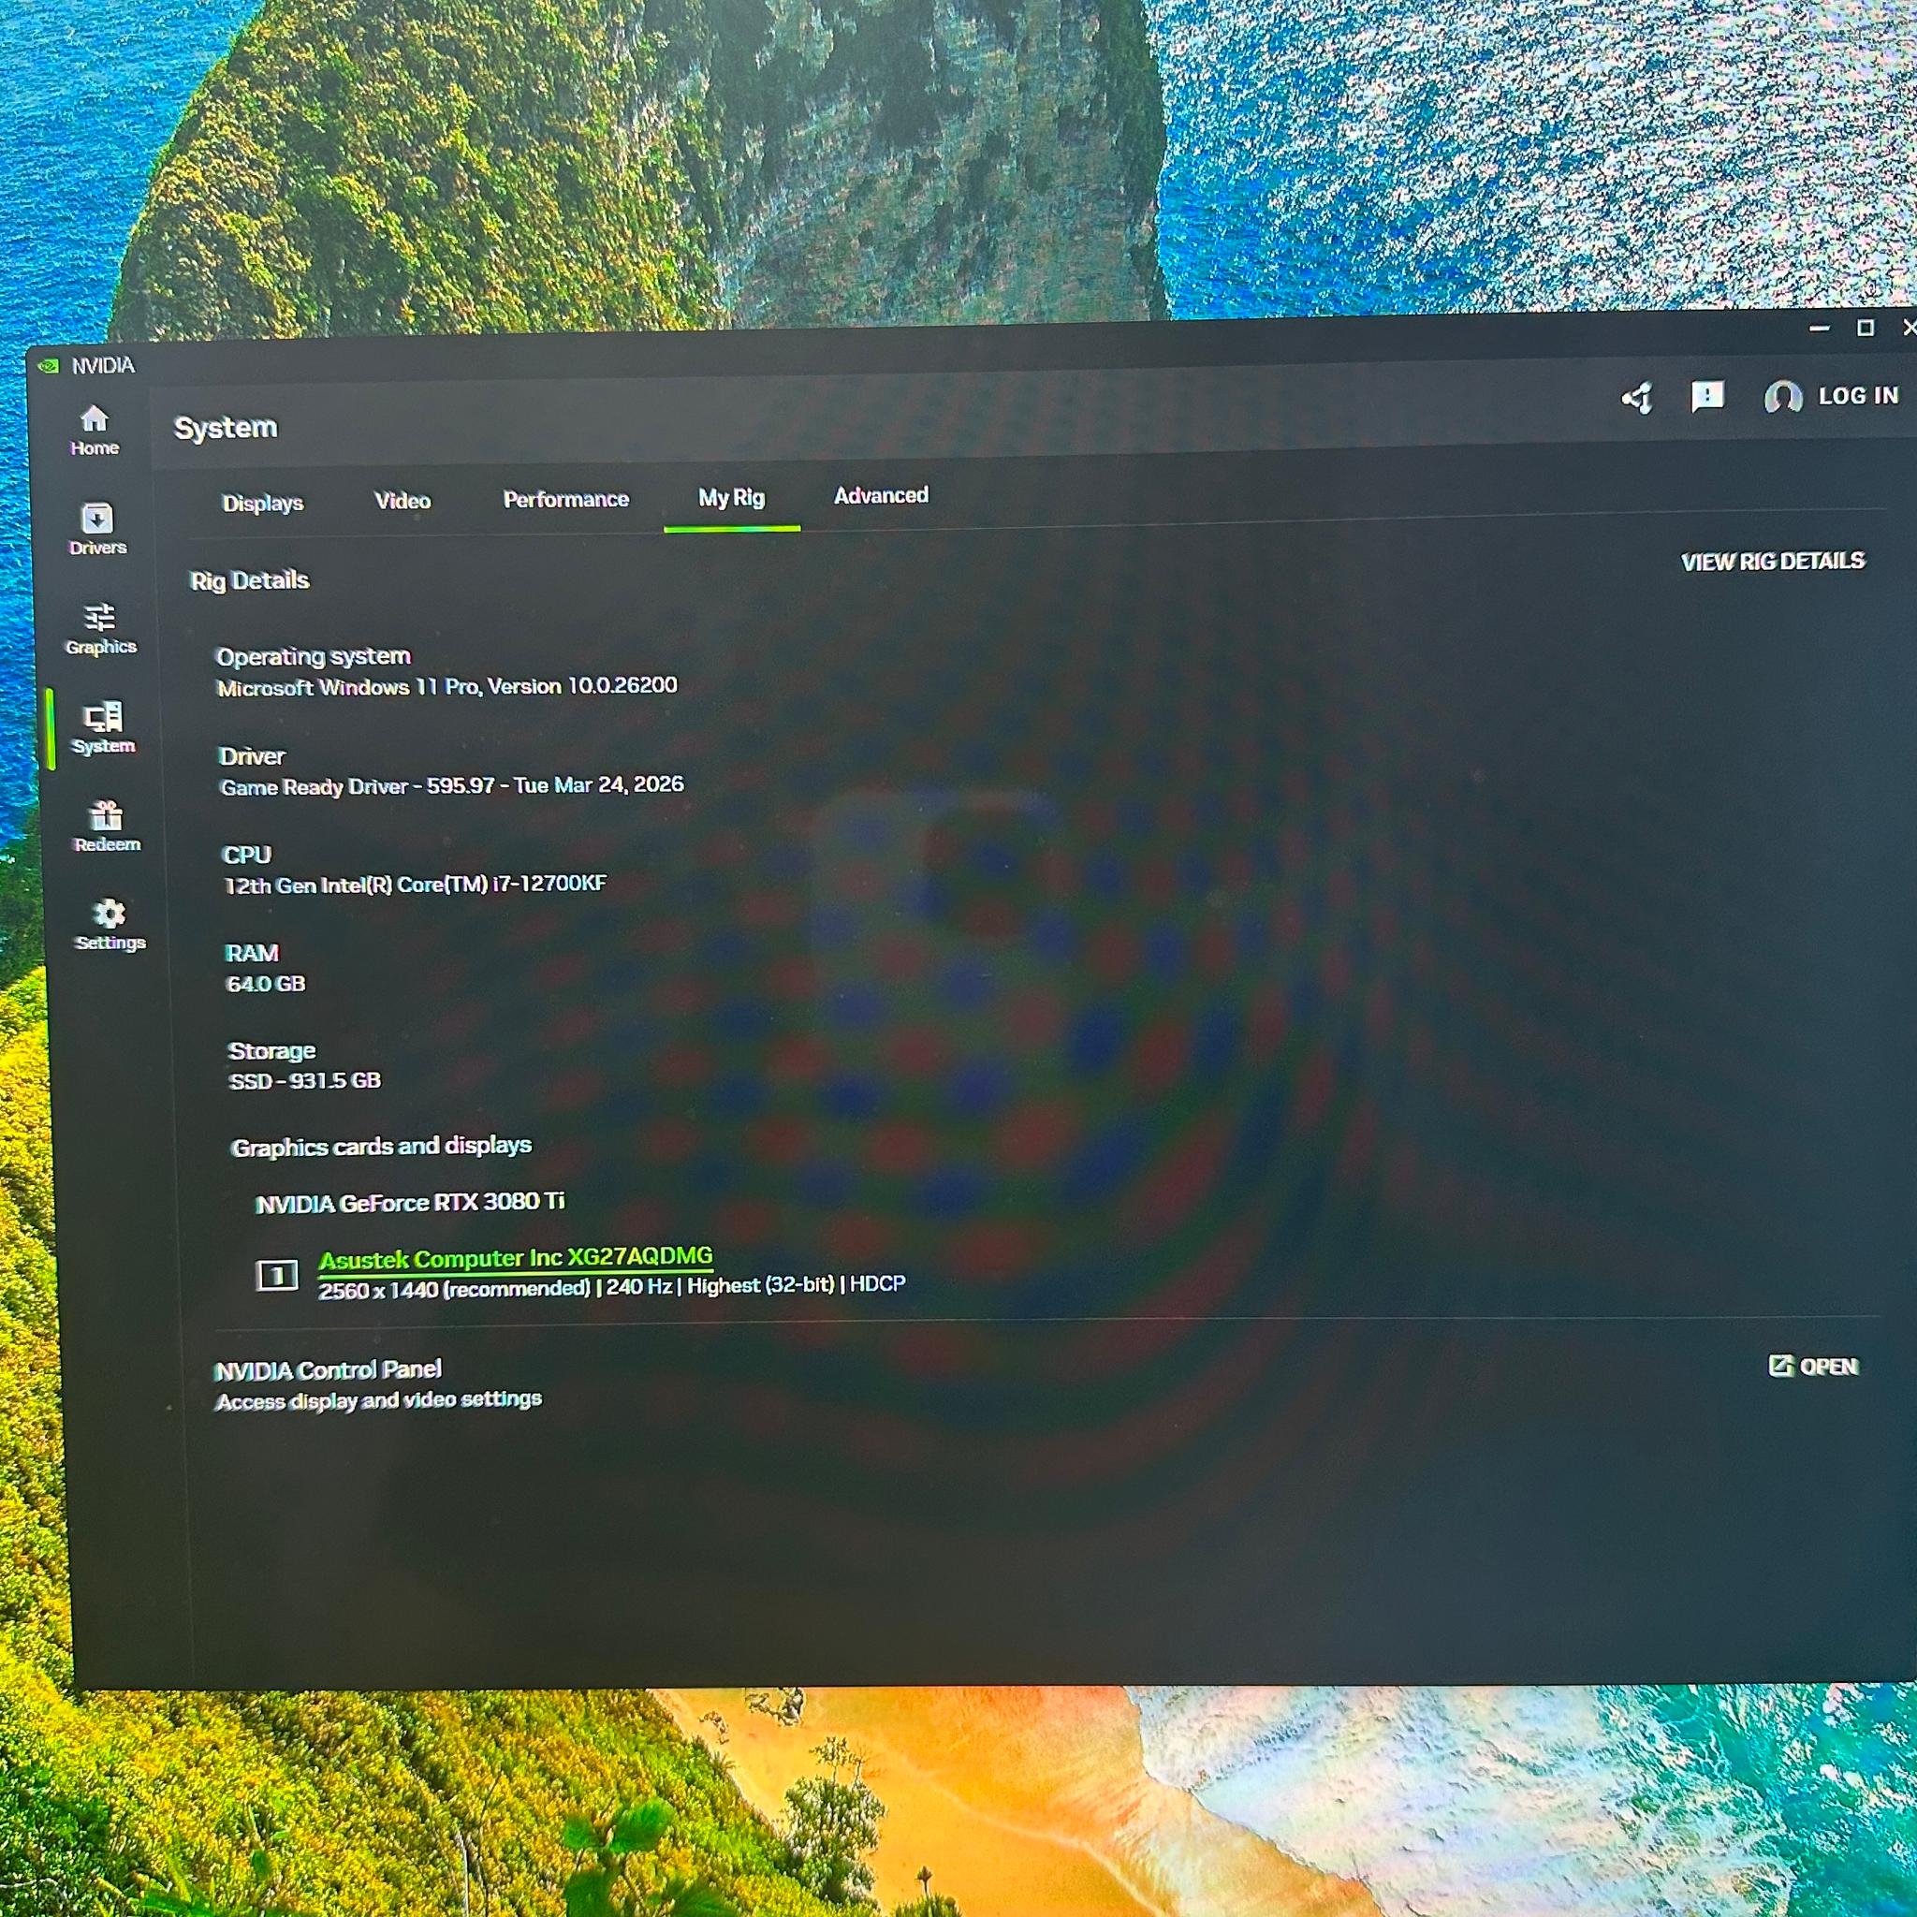Open the NVIDIA Control Panel

click(x=1814, y=1367)
